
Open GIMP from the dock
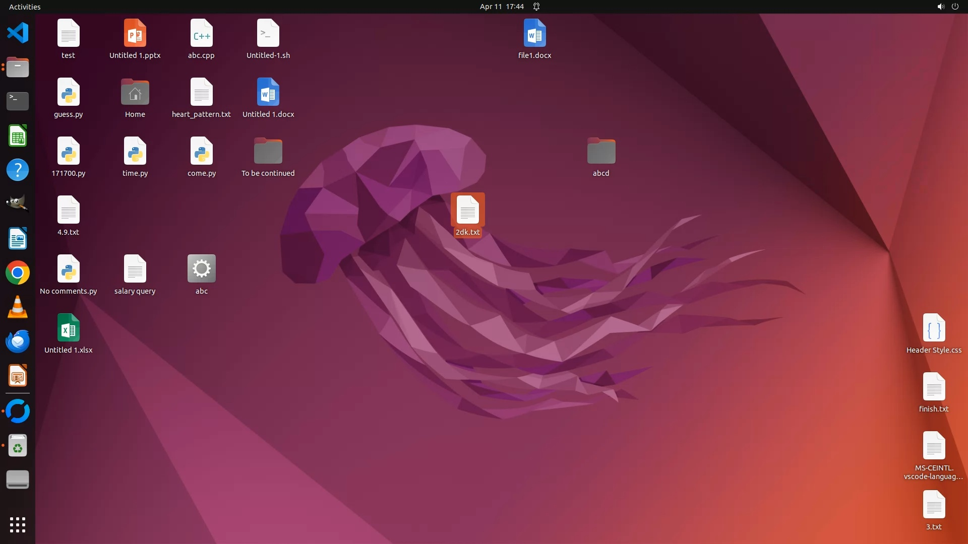coord(18,204)
